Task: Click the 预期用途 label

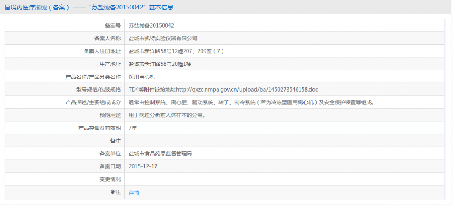Action: point(110,115)
